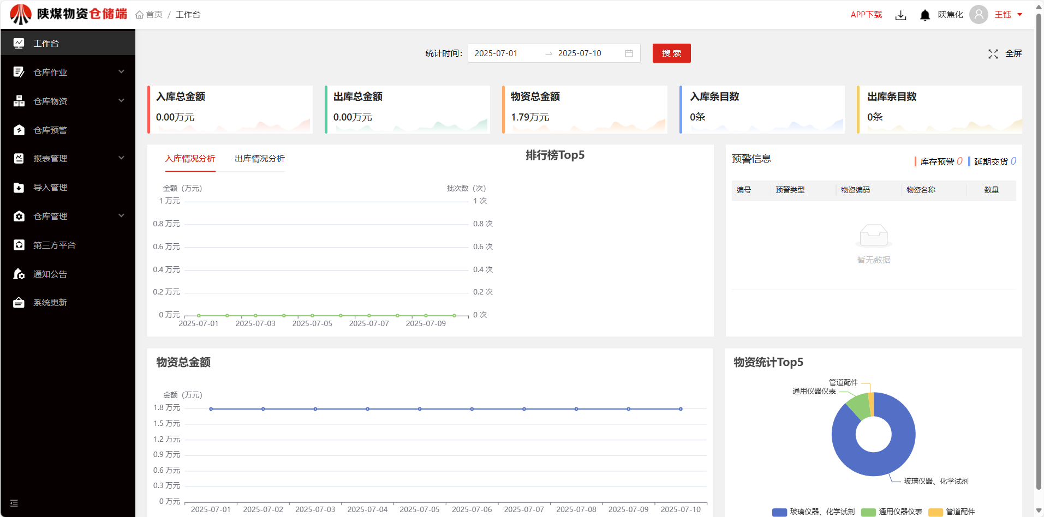Image resolution: width=1044 pixels, height=517 pixels.
Task: Open 工作台 menu item
Action: pyautogui.click(x=68, y=43)
